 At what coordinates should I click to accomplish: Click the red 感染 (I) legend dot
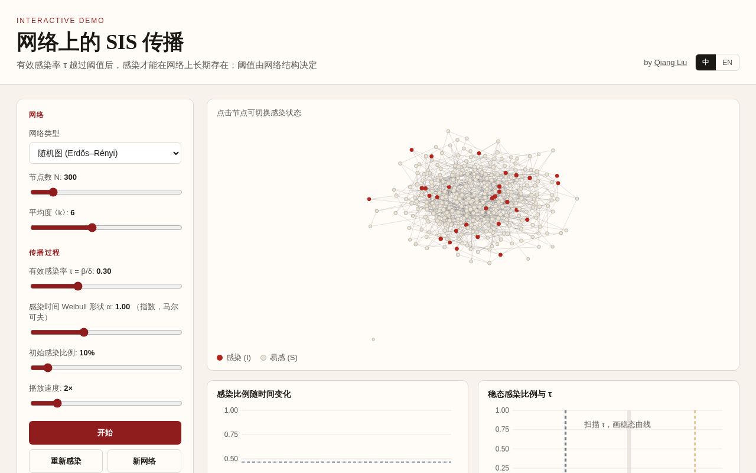(x=220, y=358)
